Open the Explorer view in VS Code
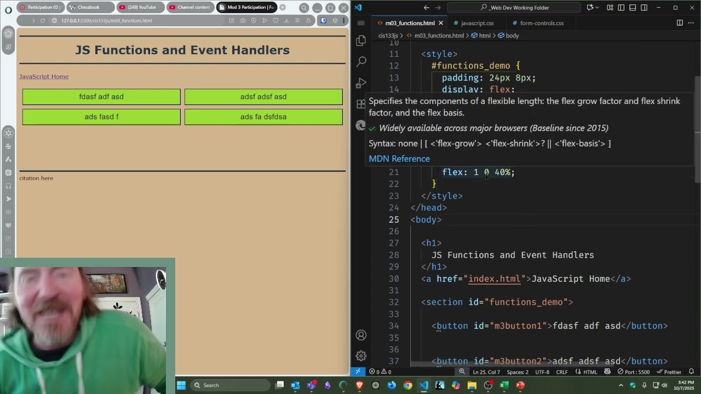 click(361, 41)
